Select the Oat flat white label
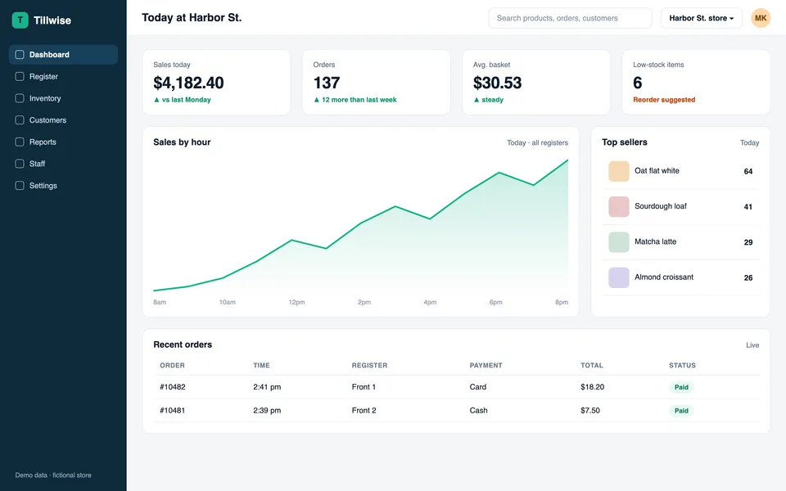This screenshot has width=786, height=491. pyautogui.click(x=657, y=171)
